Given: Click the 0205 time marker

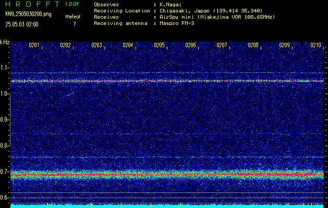Looking at the screenshot, I should (159, 45).
